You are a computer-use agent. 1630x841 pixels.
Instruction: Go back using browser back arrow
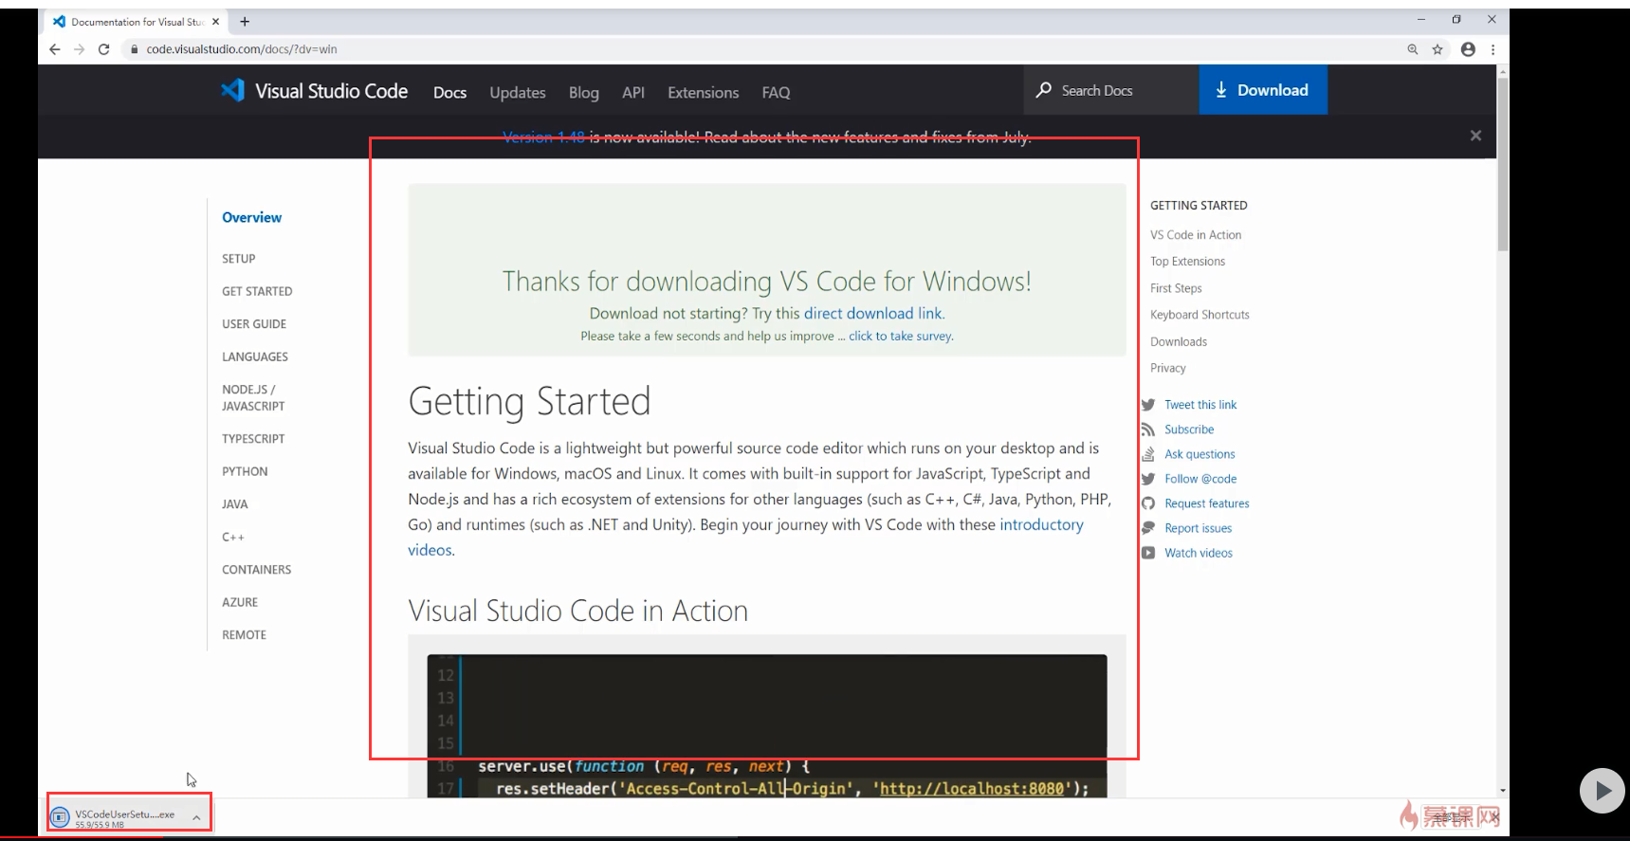point(54,49)
